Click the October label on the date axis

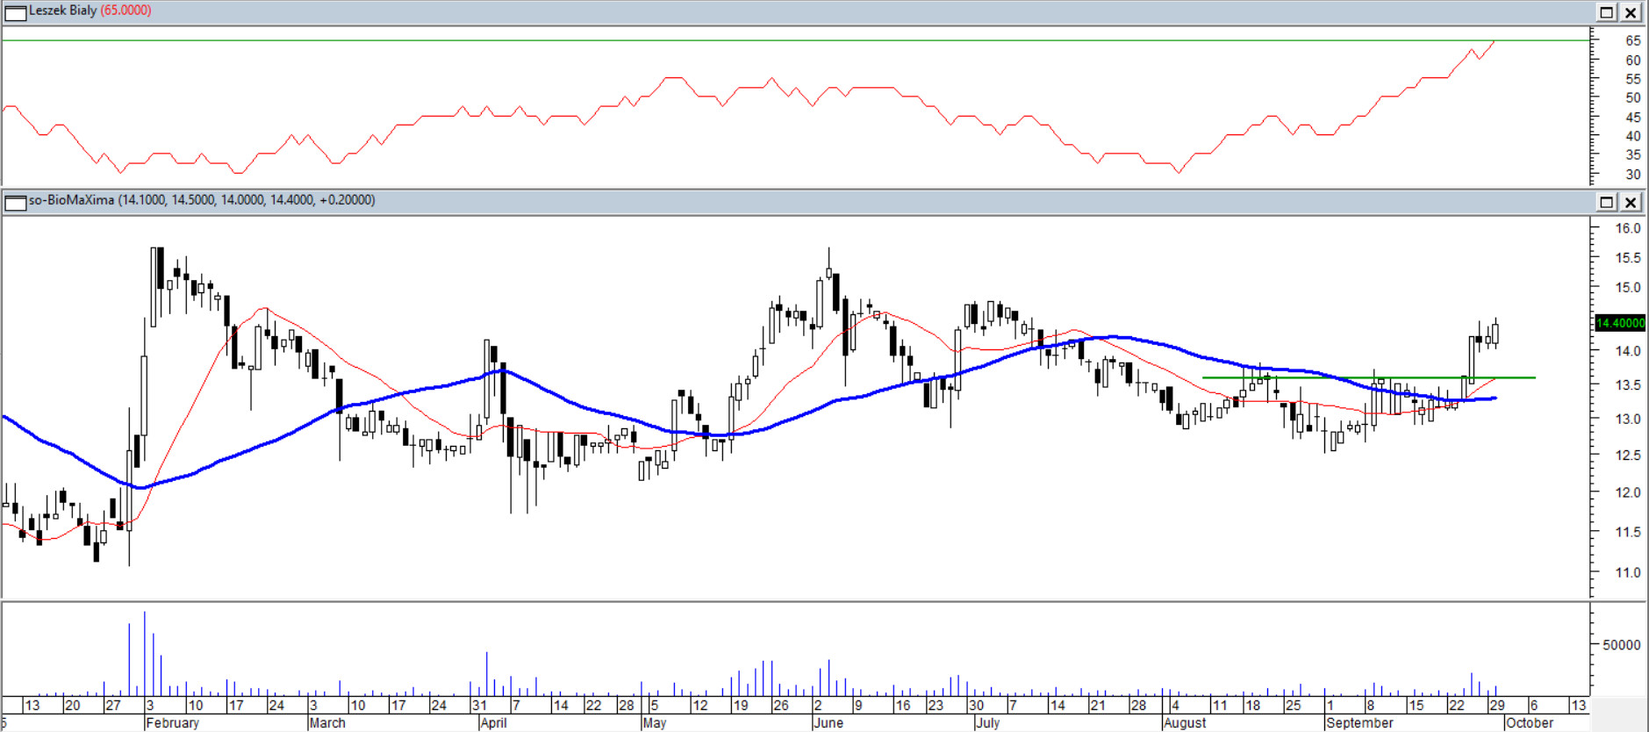point(1530,723)
